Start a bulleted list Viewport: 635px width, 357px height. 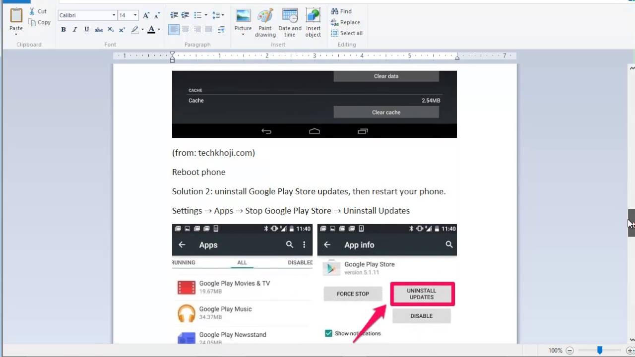(197, 15)
